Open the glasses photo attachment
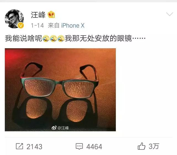This screenshot has height=155, width=177. [x=60, y=90]
